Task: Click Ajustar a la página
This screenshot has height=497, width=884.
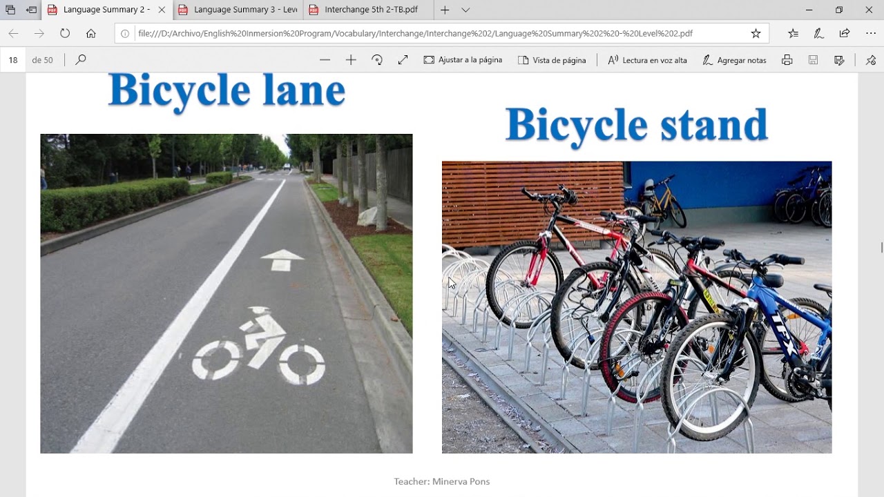Action: pyautogui.click(x=463, y=60)
